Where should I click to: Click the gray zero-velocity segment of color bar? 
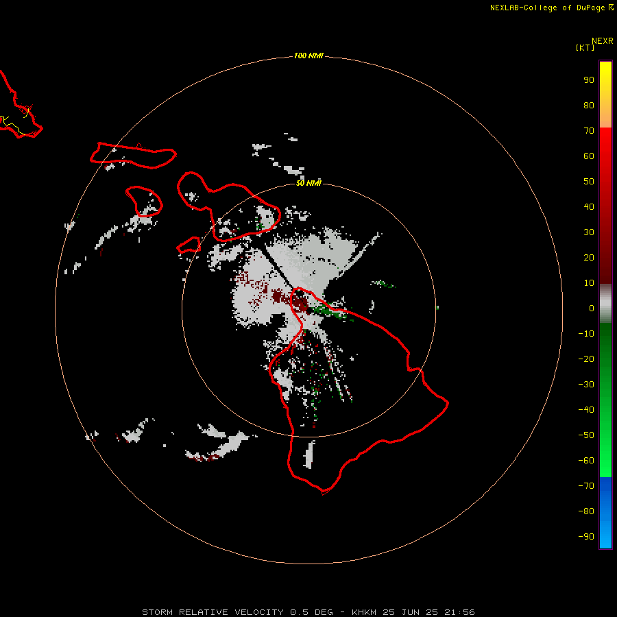tap(605, 304)
